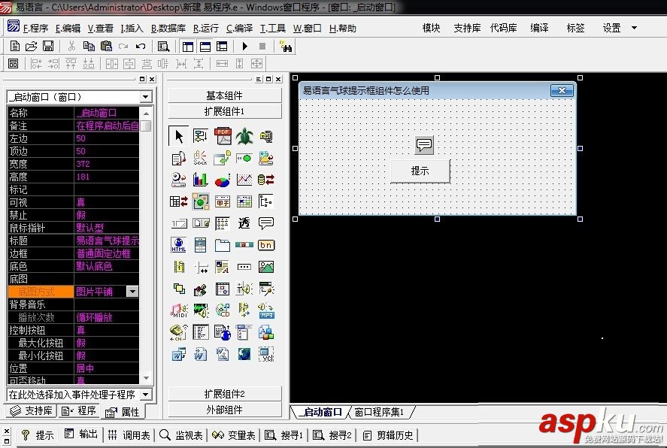The width and height of the screenshot is (667, 448).
Task: Choose the turtle graphics component
Action: coord(244,136)
